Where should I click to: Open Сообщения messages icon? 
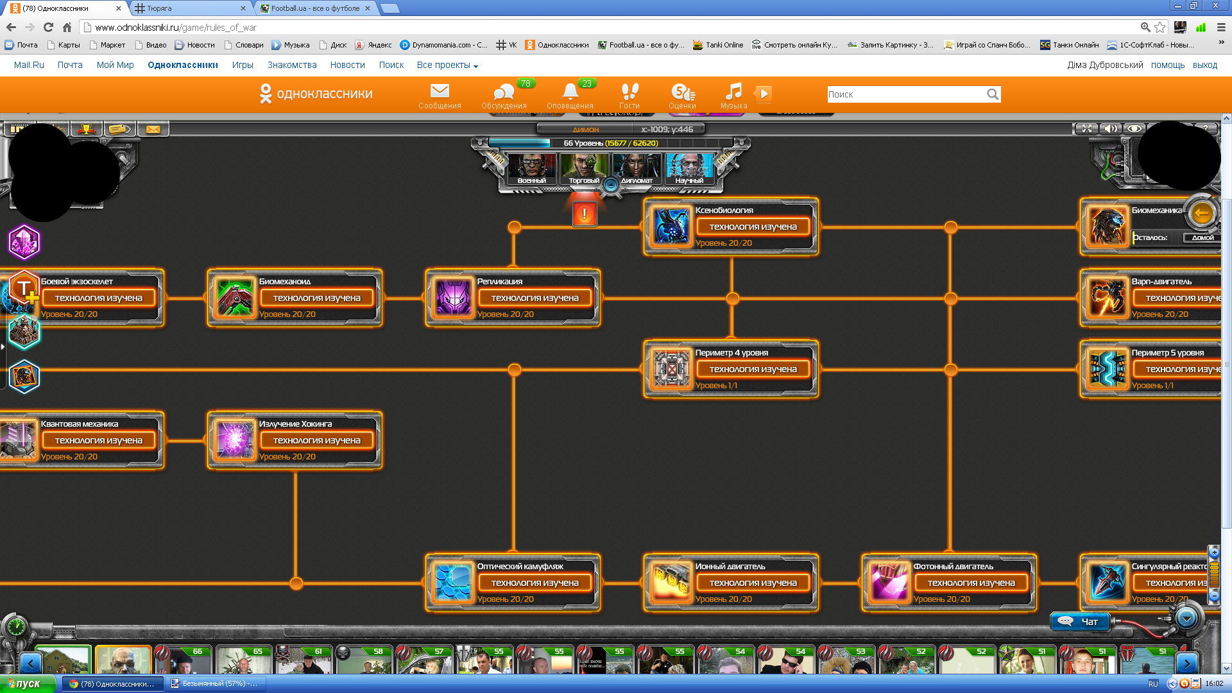[x=440, y=96]
